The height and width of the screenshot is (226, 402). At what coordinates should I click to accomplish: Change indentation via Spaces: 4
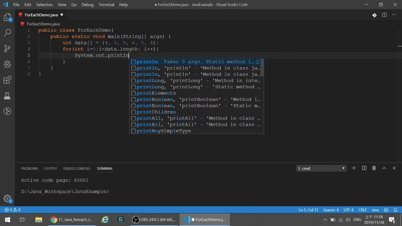pyautogui.click(x=331, y=210)
